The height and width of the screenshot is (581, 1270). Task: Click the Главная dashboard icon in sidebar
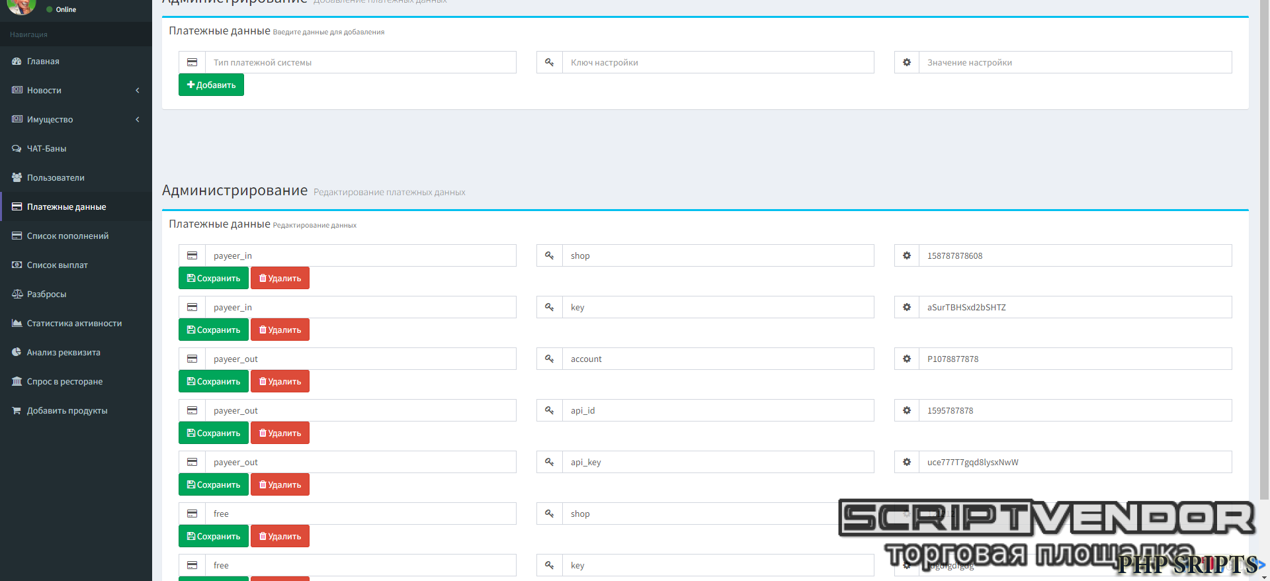tap(17, 62)
